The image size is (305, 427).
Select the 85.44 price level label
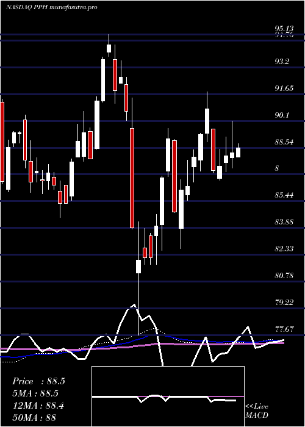(284, 195)
